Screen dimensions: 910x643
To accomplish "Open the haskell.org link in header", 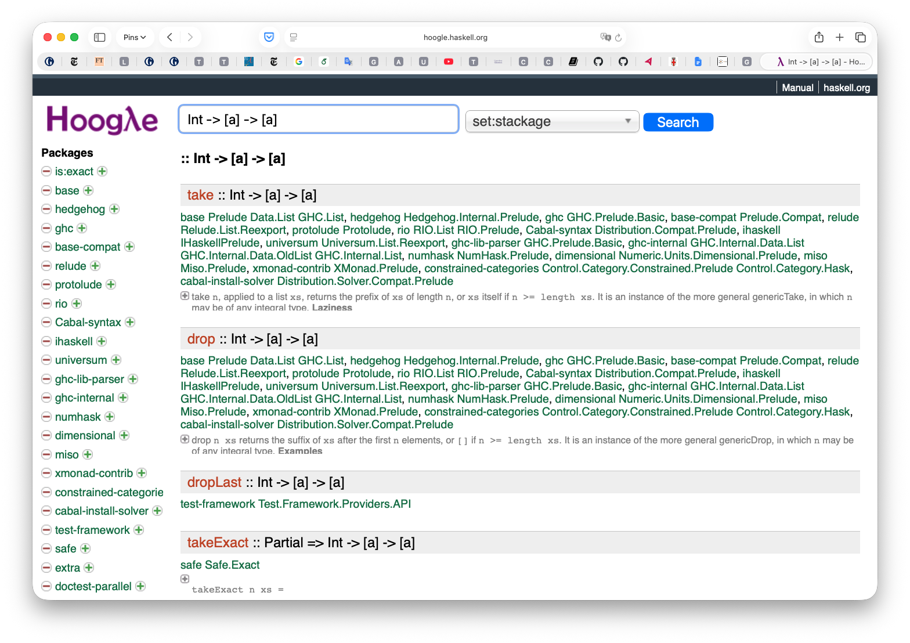I will tap(847, 88).
